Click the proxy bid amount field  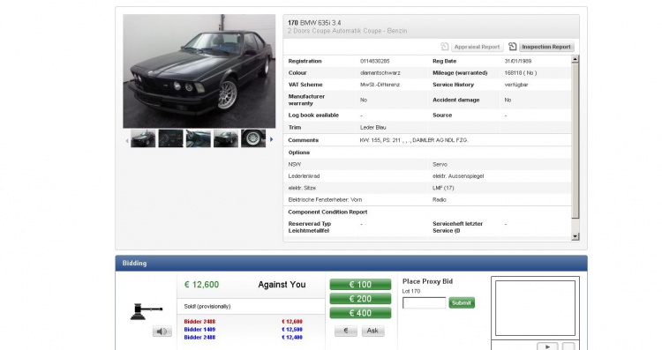pyautogui.click(x=424, y=302)
